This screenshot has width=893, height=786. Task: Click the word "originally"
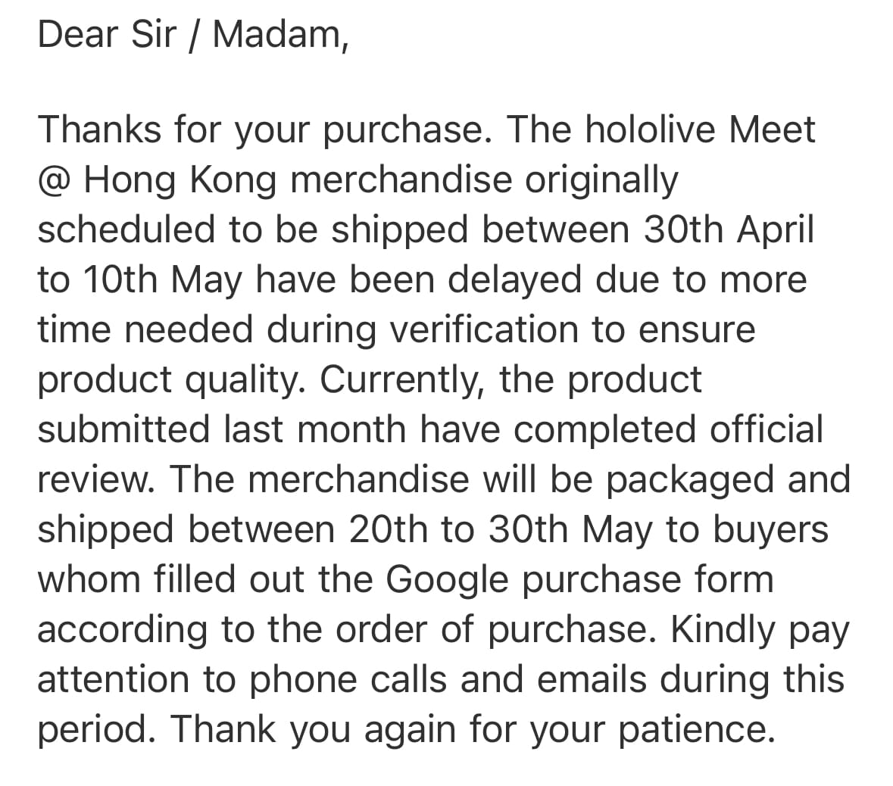pos(601,181)
